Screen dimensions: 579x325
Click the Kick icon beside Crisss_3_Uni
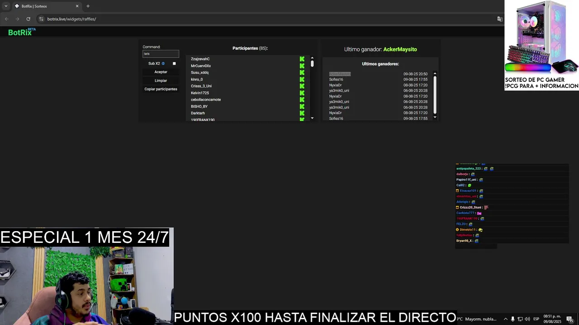302,86
